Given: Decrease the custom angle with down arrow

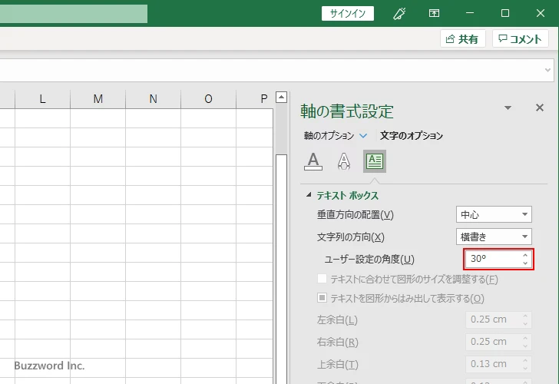Looking at the screenshot, I should pyautogui.click(x=525, y=263).
